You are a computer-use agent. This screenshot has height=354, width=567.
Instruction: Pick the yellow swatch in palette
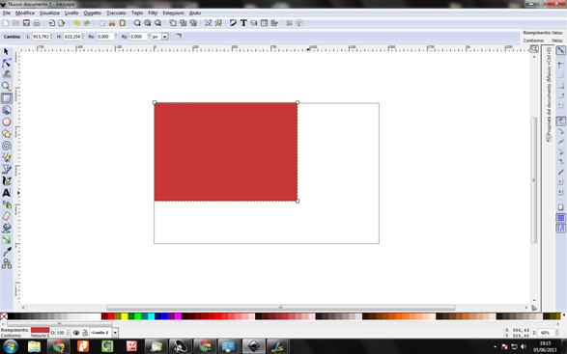pyautogui.click(x=125, y=316)
